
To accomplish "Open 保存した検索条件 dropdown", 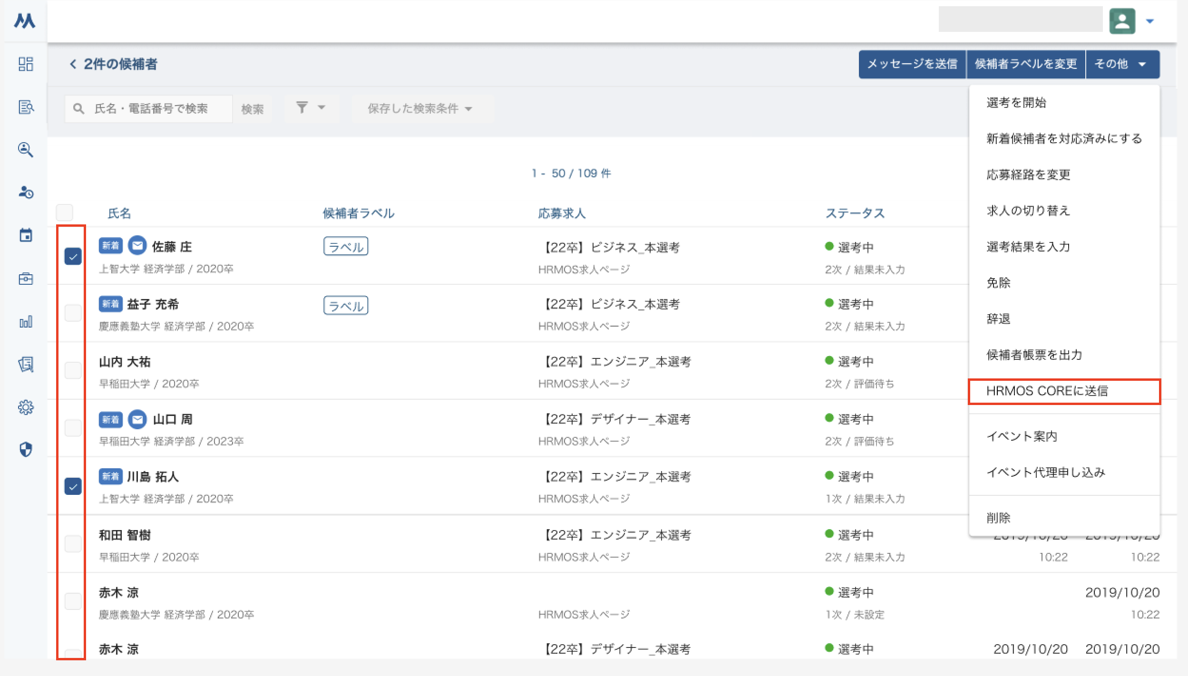I will 420,109.
